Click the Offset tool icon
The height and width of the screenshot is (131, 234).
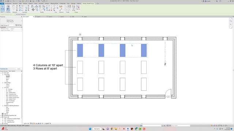[x=37, y=7]
